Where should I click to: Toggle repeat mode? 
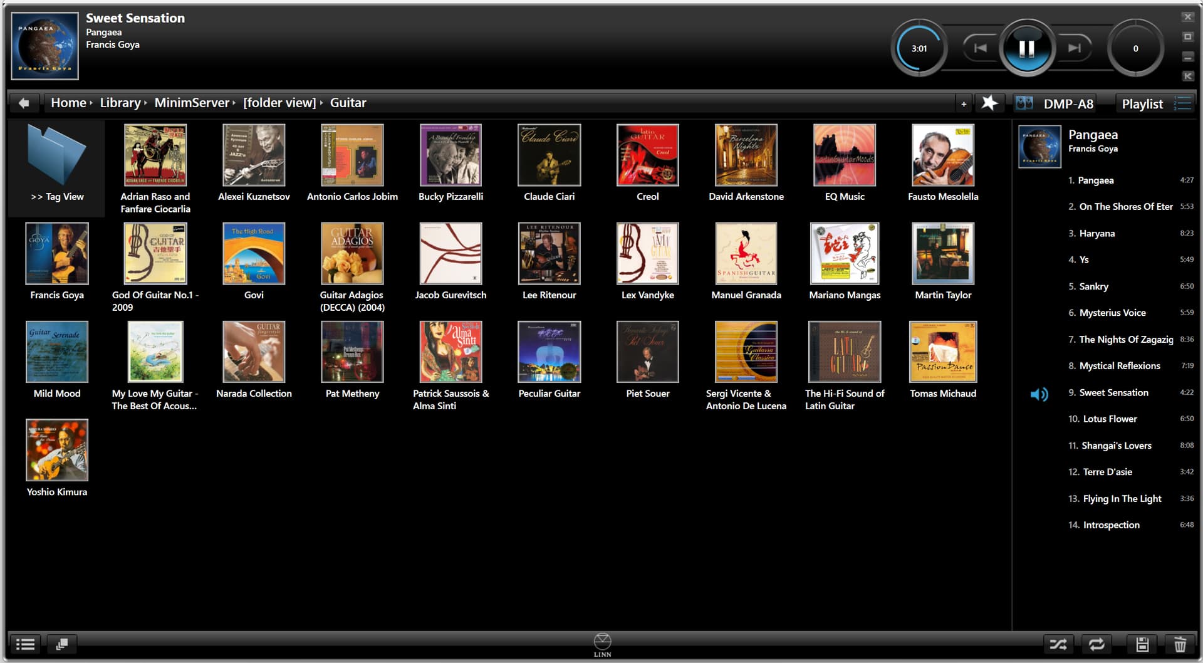click(1096, 644)
